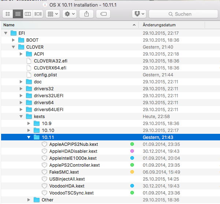Click green tag dot of AppleACPIPS2Nub.kext
220x204 pixels.
(x=132, y=144)
